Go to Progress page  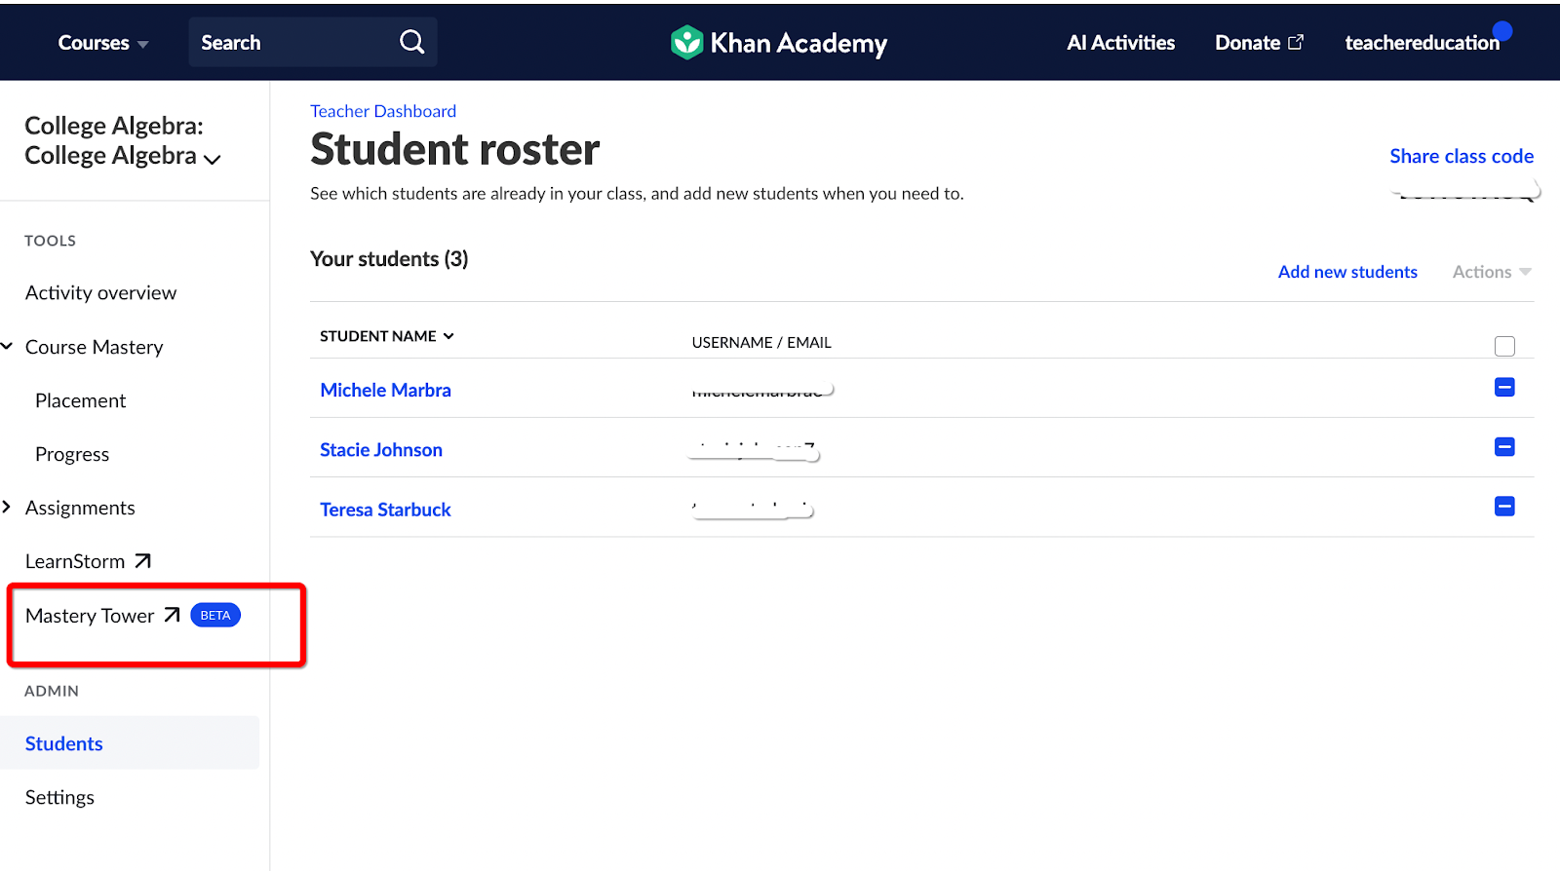pos(72,454)
